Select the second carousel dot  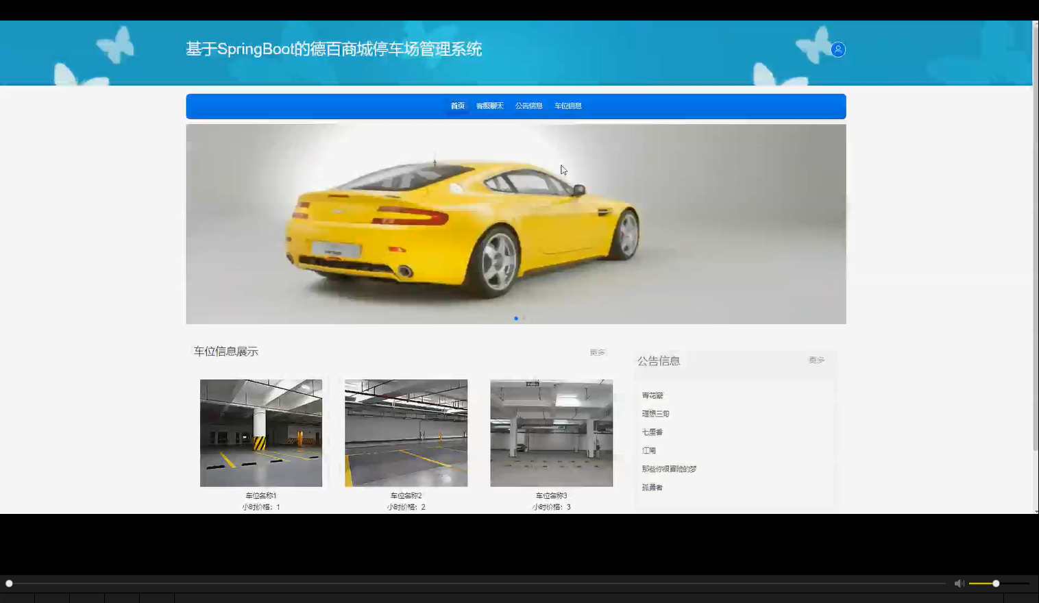click(x=523, y=318)
